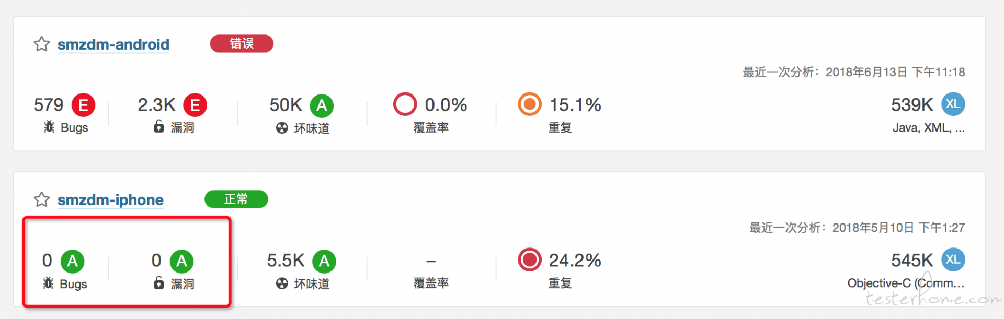Click the green 正常 status badge

tap(236, 199)
